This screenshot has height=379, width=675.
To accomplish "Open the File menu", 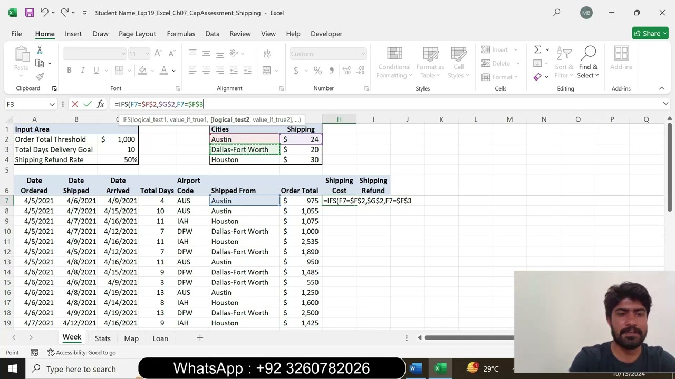I will 16,34.
